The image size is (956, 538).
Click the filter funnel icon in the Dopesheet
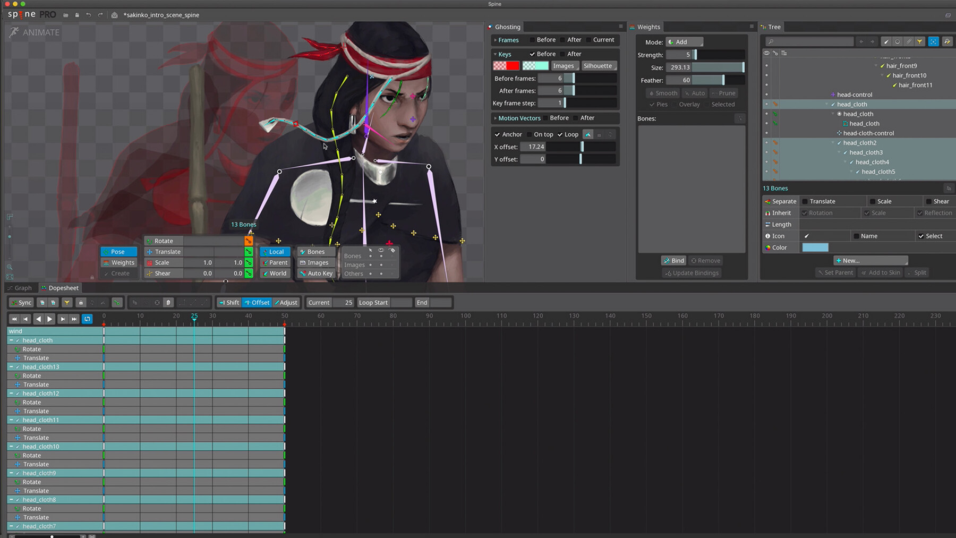pyautogui.click(x=66, y=302)
